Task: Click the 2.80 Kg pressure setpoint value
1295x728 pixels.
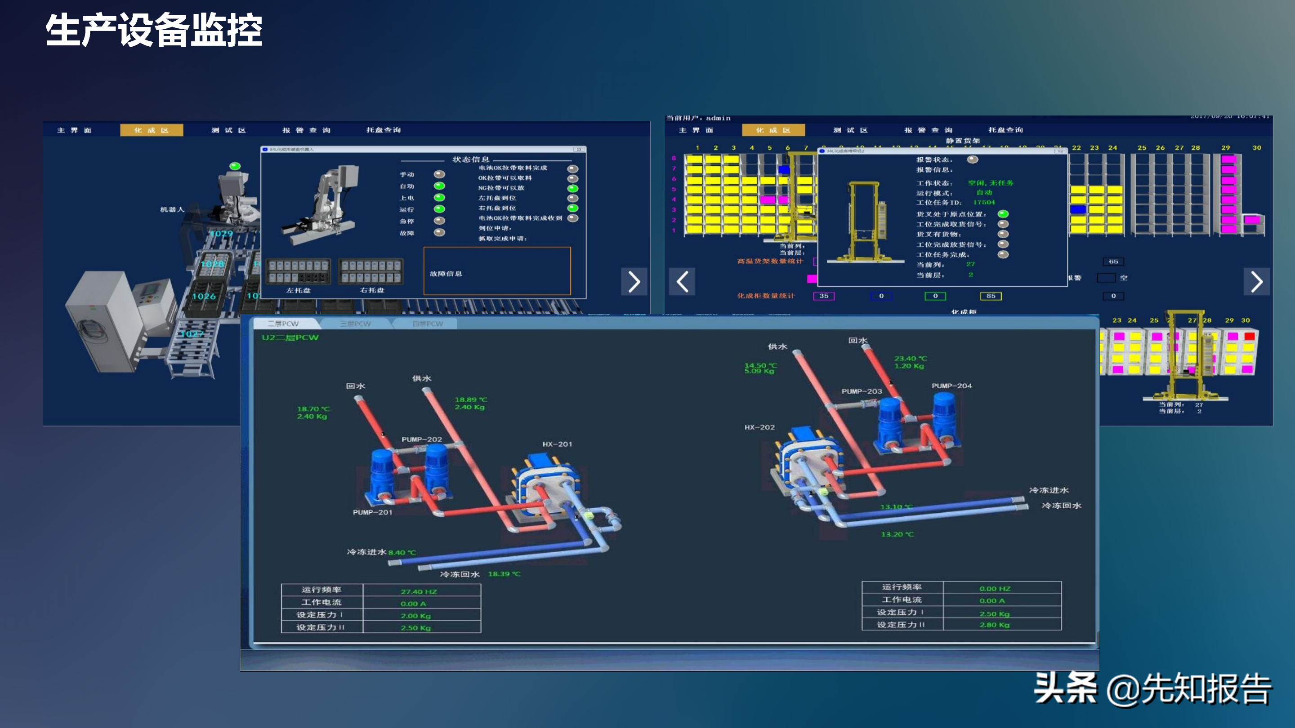Action: (994, 625)
